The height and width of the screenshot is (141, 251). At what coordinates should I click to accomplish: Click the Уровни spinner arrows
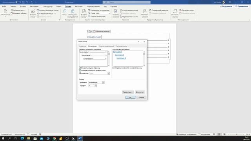point(96,85)
